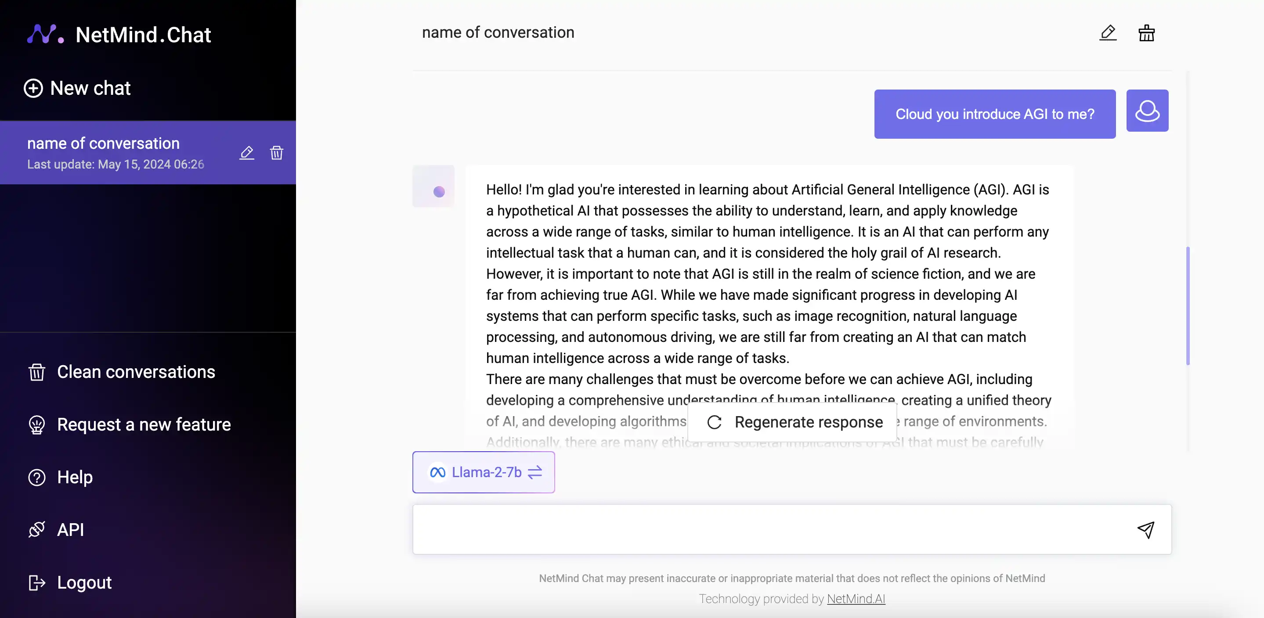Click the send message arrow icon

click(1145, 529)
